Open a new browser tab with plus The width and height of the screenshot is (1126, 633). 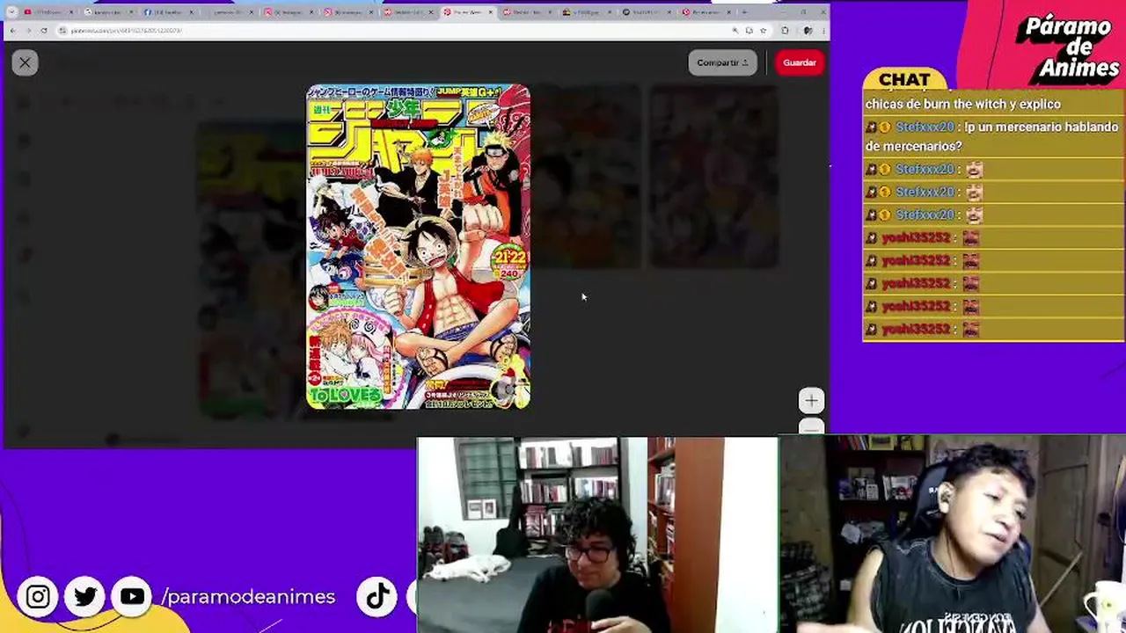[745, 12]
